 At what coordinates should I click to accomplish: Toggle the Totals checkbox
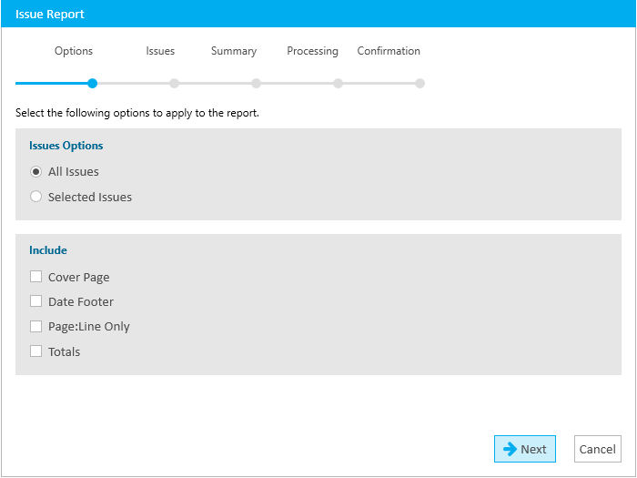pyautogui.click(x=35, y=351)
